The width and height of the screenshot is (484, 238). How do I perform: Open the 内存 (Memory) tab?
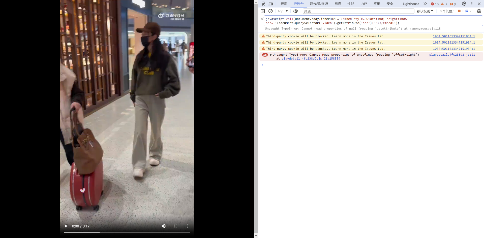coord(364,4)
